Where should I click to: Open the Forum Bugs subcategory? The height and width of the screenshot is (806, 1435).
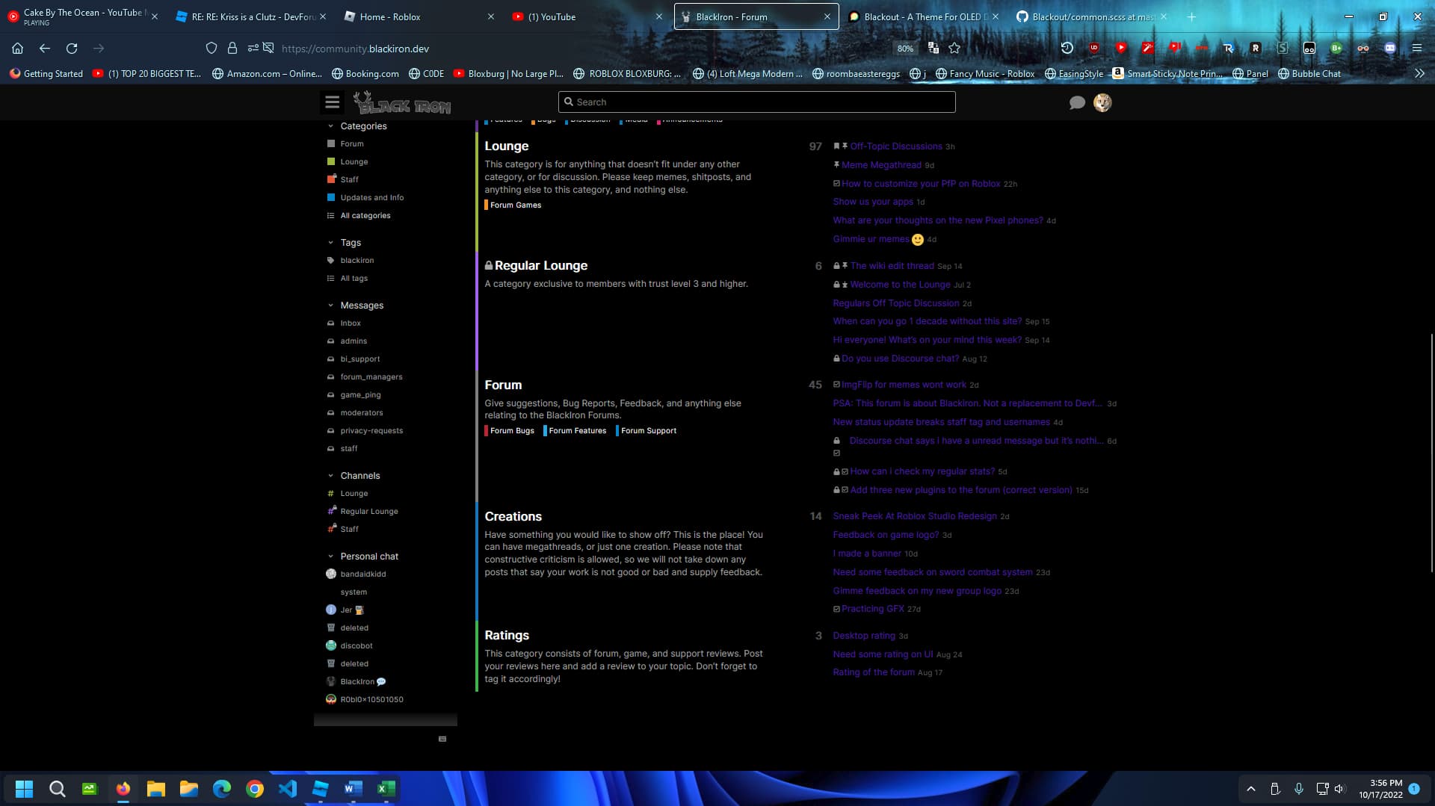tap(512, 431)
